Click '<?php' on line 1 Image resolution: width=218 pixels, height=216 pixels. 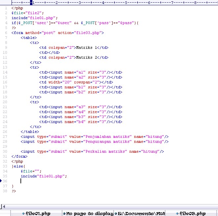(17, 8)
